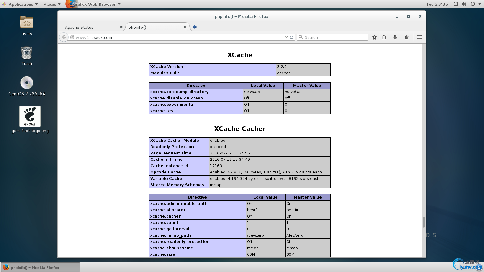Viewport: 484px width, 272px height.
Task: Open the gdm-foot-logo.png desktop file
Action: [x=30, y=117]
